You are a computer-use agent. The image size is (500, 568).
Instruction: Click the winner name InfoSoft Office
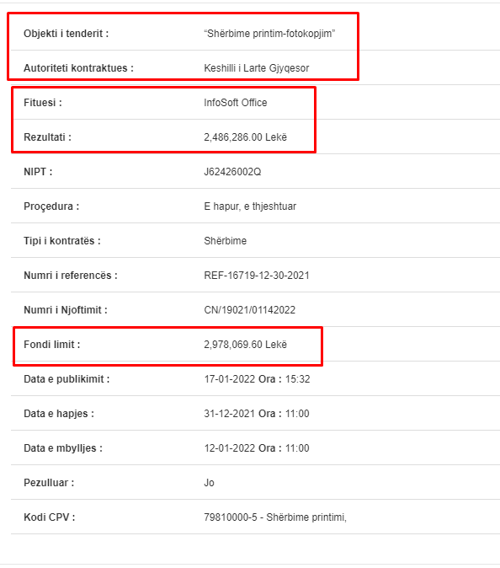point(236,103)
